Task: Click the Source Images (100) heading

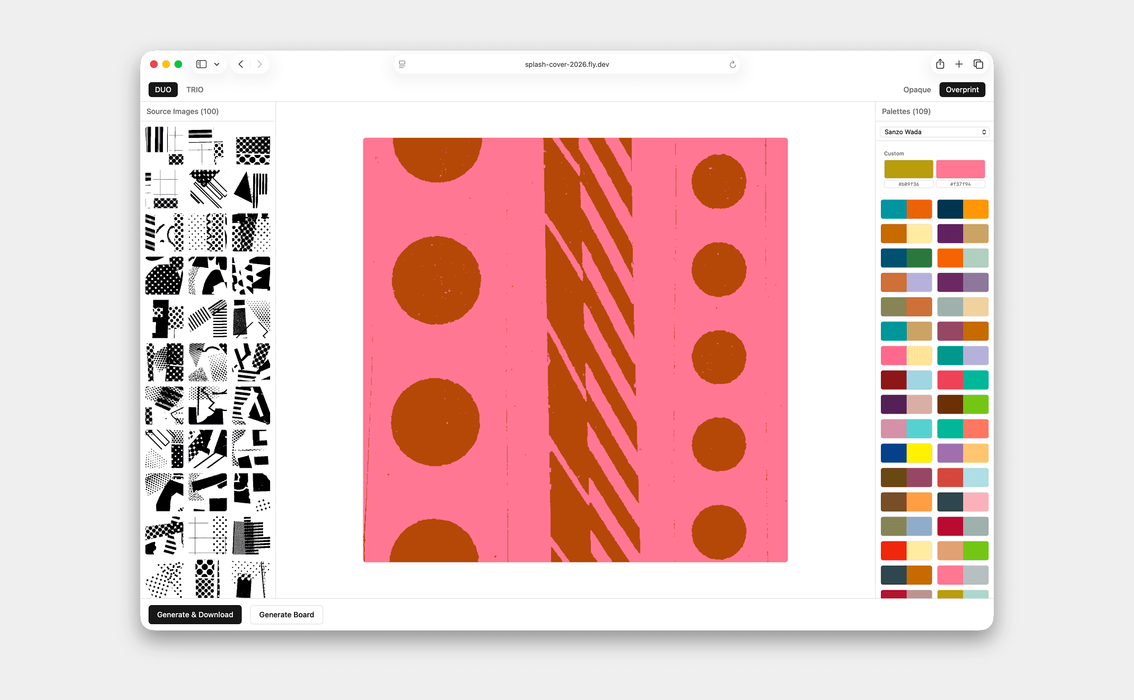Action: [183, 111]
